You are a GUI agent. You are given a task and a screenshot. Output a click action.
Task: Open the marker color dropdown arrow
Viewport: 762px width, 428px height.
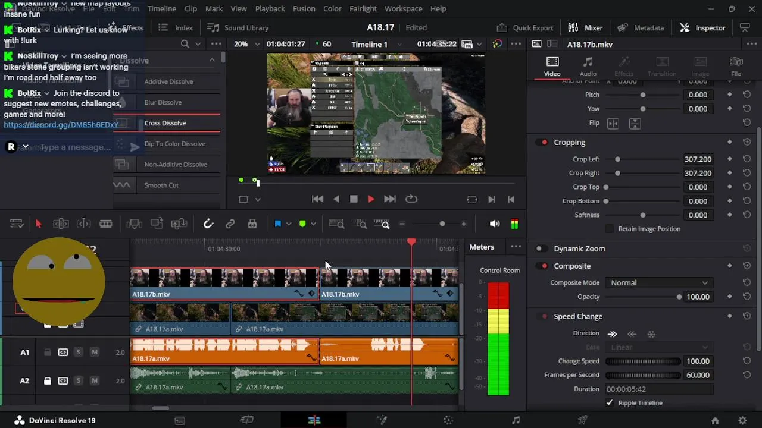[314, 224]
